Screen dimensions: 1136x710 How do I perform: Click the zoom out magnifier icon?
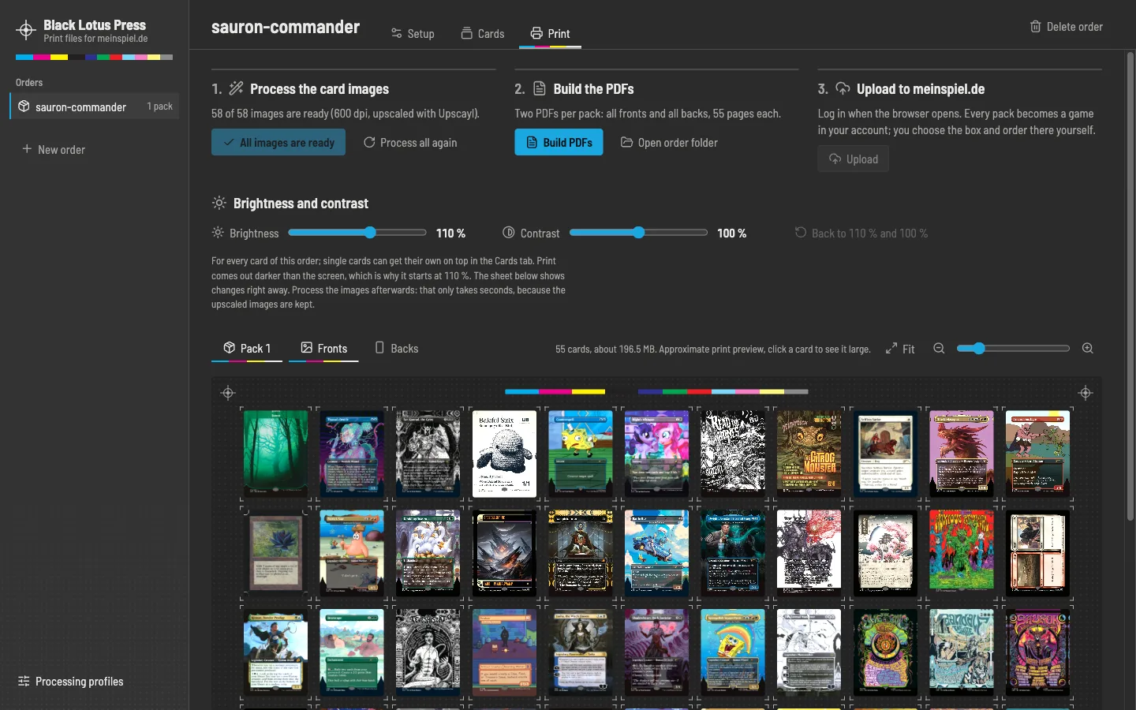939,349
